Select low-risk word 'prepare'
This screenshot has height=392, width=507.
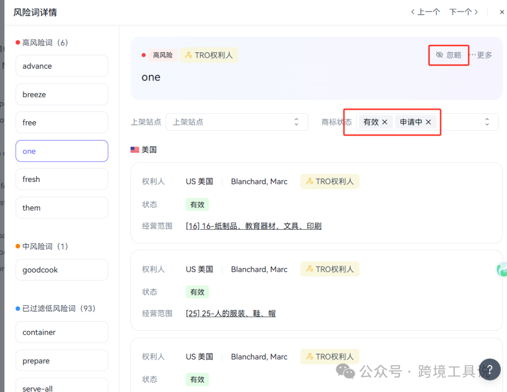click(62, 361)
